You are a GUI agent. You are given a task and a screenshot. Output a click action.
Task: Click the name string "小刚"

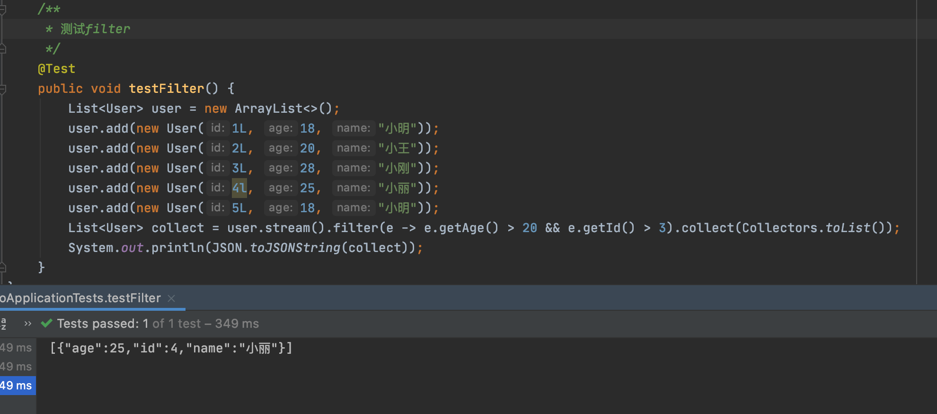[x=398, y=168]
